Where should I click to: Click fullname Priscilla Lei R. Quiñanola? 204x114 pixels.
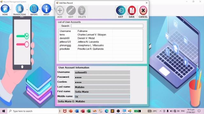coord(91,49)
